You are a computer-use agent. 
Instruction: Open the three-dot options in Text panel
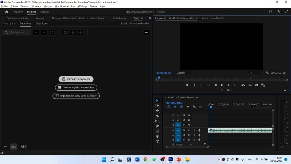click(147, 32)
